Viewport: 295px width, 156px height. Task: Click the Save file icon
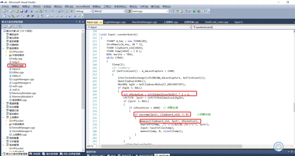[x=22, y=11]
